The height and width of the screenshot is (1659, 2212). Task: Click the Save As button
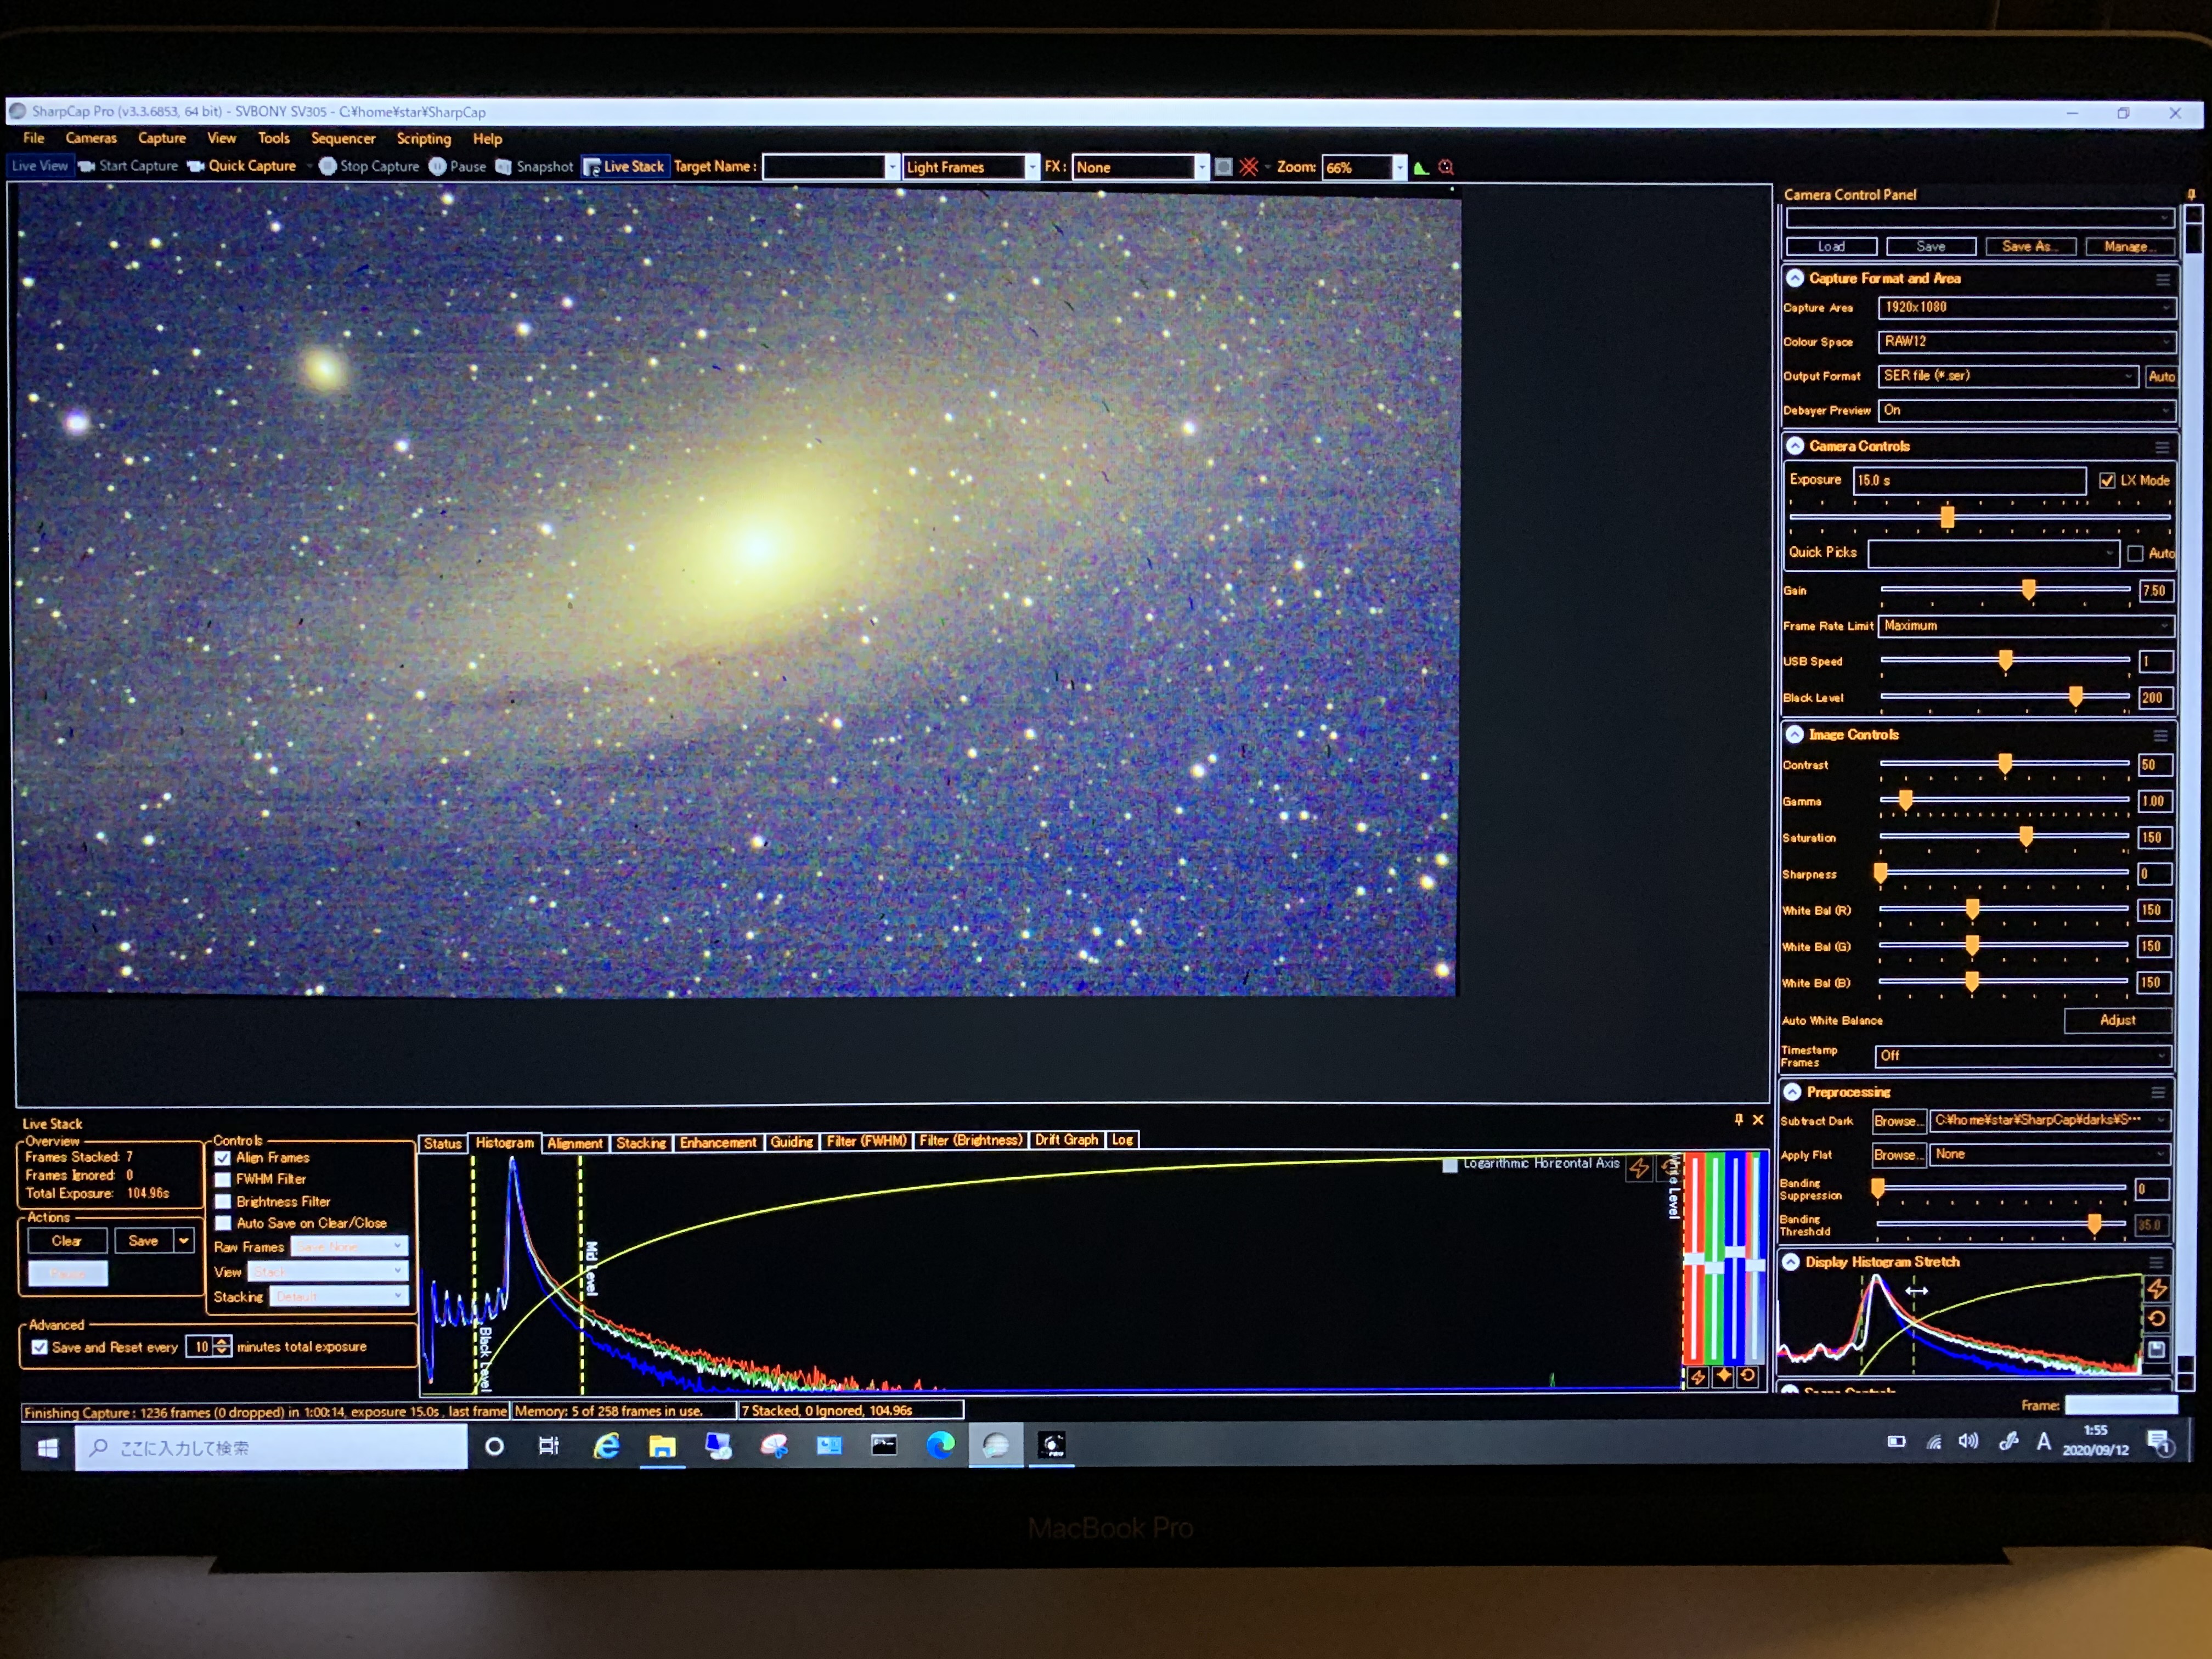2030,247
